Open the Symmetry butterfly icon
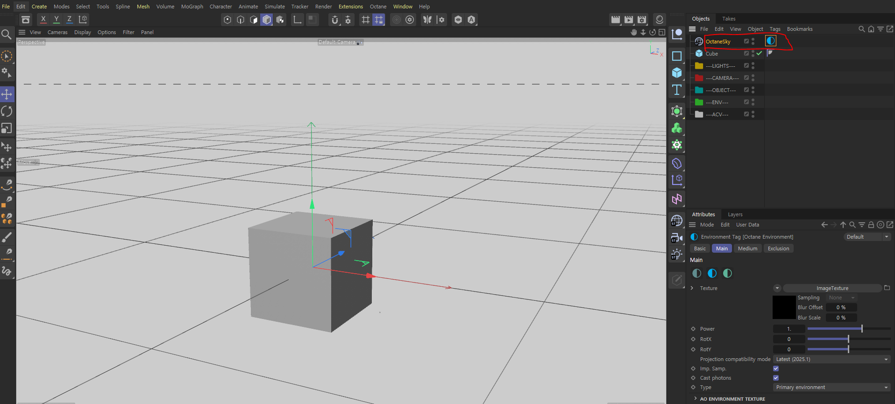The width and height of the screenshot is (895, 404). 427,20
